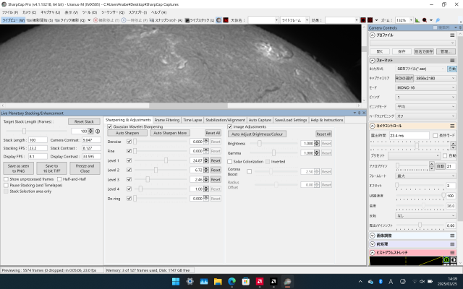
Task: Open the histogram icon in the toolbar
Action: pyautogui.click(x=417, y=20)
